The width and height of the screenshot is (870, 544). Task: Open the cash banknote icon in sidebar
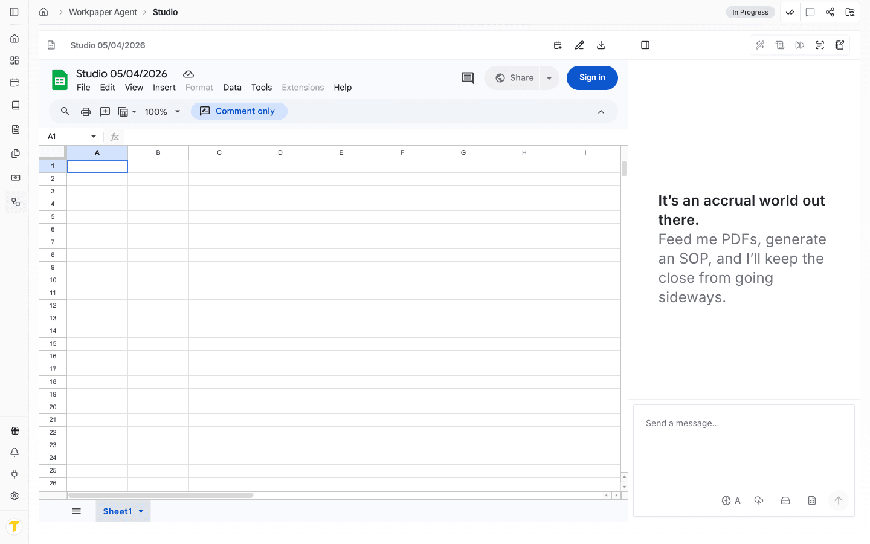tap(14, 178)
